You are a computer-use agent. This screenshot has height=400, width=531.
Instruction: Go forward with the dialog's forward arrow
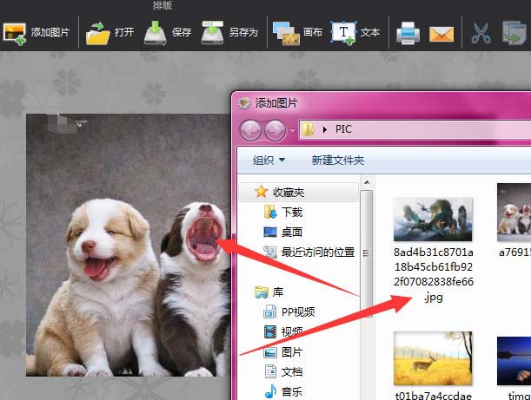click(x=275, y=130)
